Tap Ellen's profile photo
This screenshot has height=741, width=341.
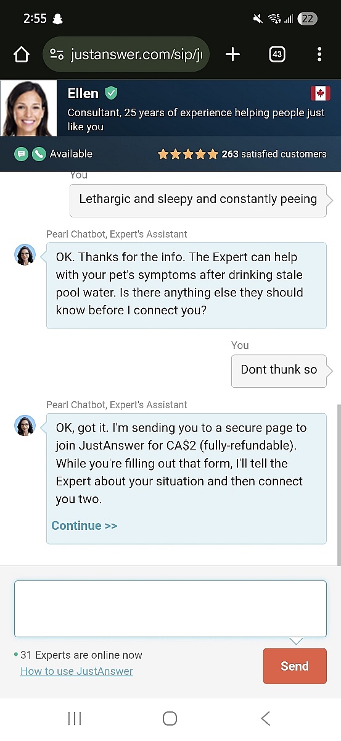[x=28, y=108]
